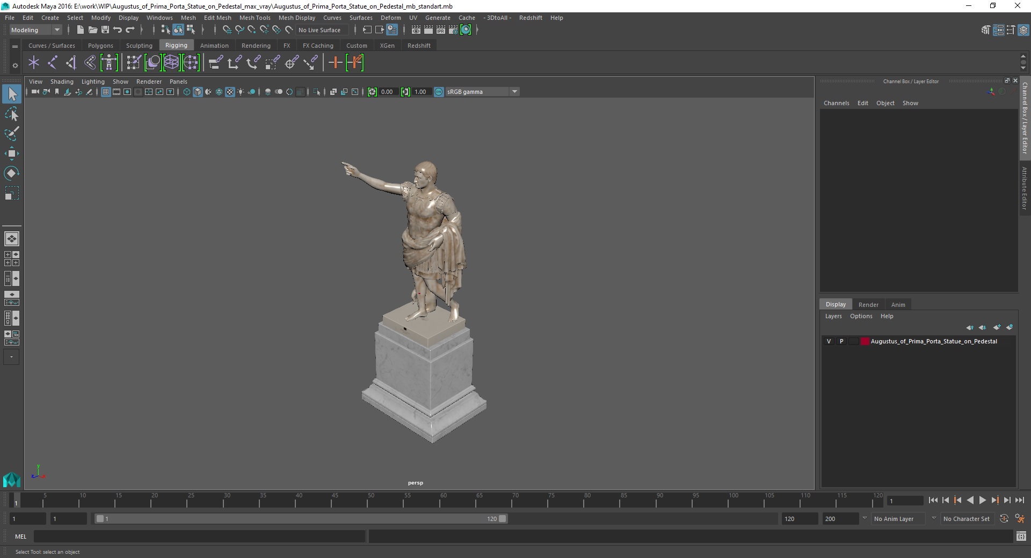Open the shelf options menu gear

[x=15, y=65]
